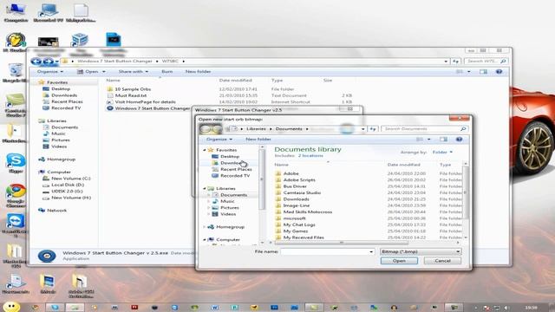Sort dialog list by Date modified column
The width and height of the screenshot is (555, 312).
[x=403, y=165]
